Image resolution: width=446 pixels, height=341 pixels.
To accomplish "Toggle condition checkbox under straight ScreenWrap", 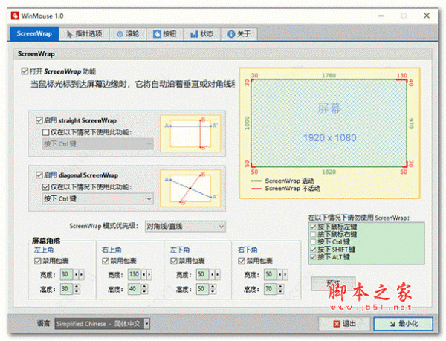I will point(45,132).
